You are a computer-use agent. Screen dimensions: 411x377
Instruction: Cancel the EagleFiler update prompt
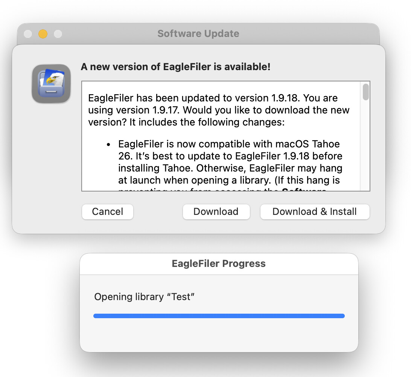pyautogui.click(x=107, y=211)
